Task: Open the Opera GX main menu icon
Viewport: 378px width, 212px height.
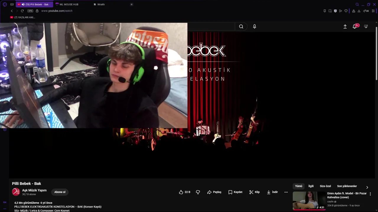Action: tap(5, 4)
